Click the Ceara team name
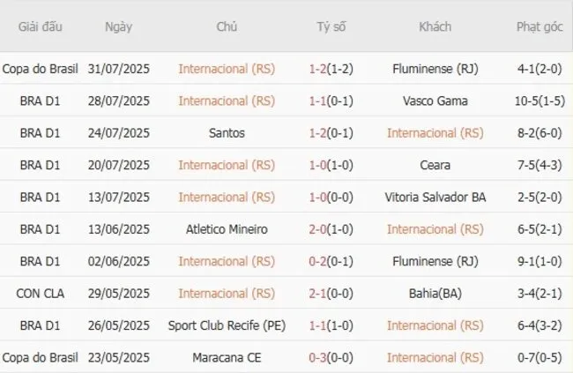 click(x=435, y=165)
